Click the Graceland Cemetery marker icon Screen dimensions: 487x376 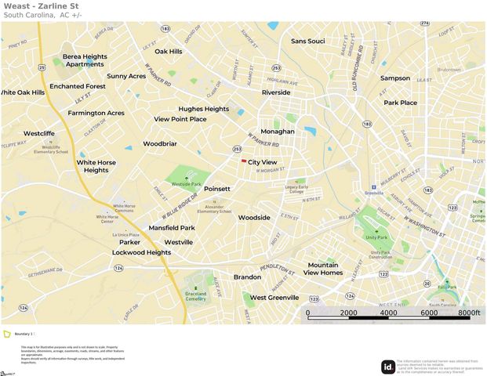point(196,288)
